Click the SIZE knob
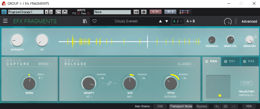260x109 pixels. point(130,84)
